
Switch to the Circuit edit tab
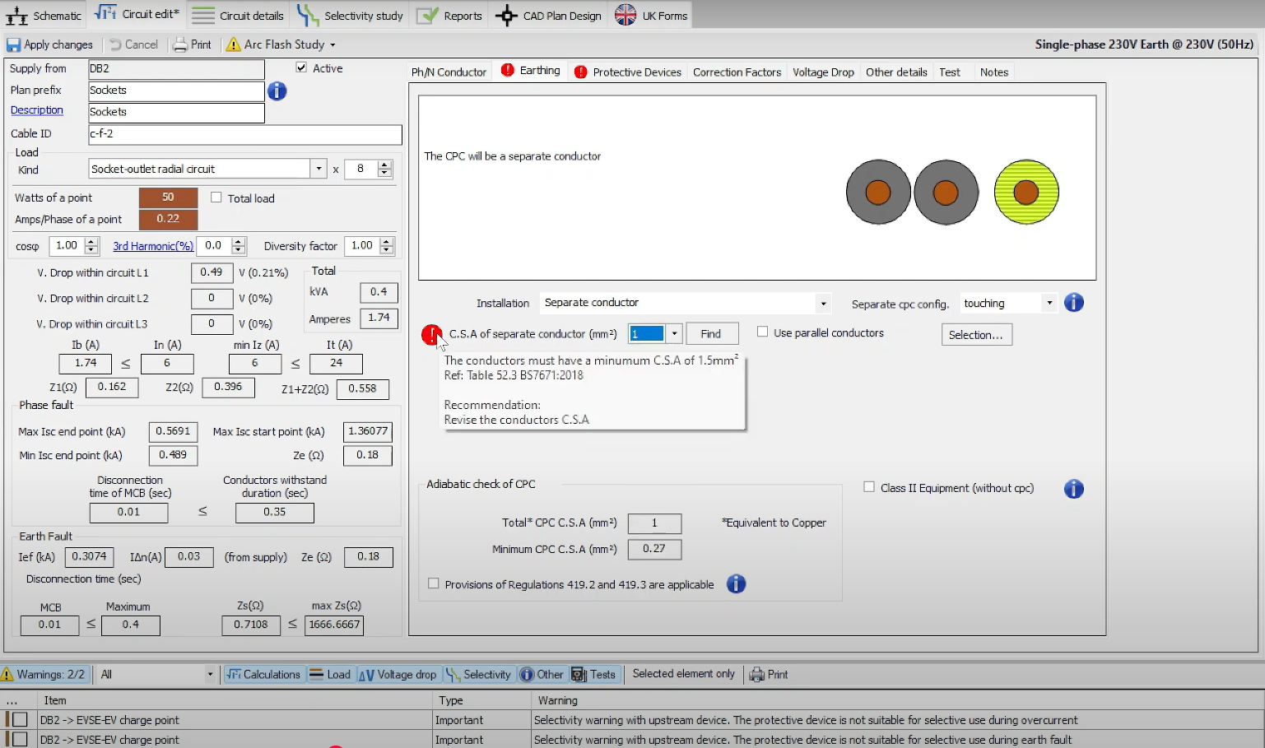pyautogui.click(x=137, y=15)
